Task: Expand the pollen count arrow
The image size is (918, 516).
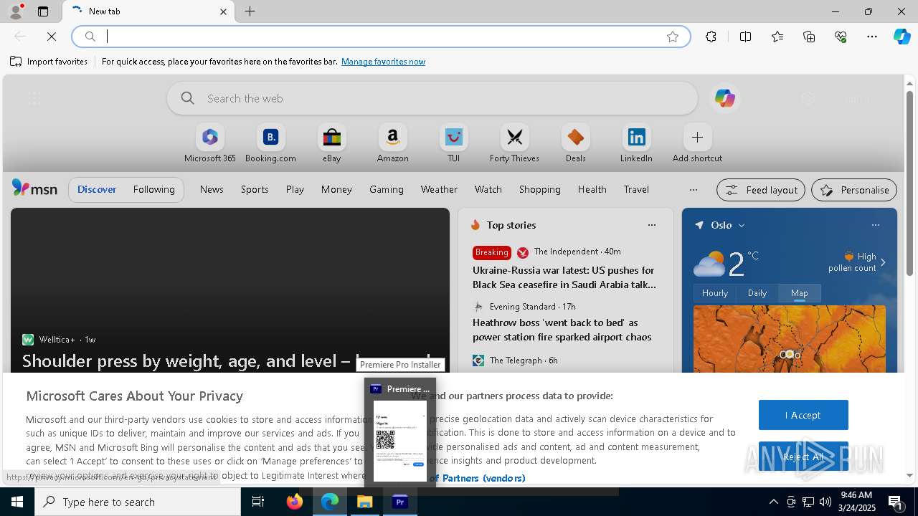Action: [883, 262]
